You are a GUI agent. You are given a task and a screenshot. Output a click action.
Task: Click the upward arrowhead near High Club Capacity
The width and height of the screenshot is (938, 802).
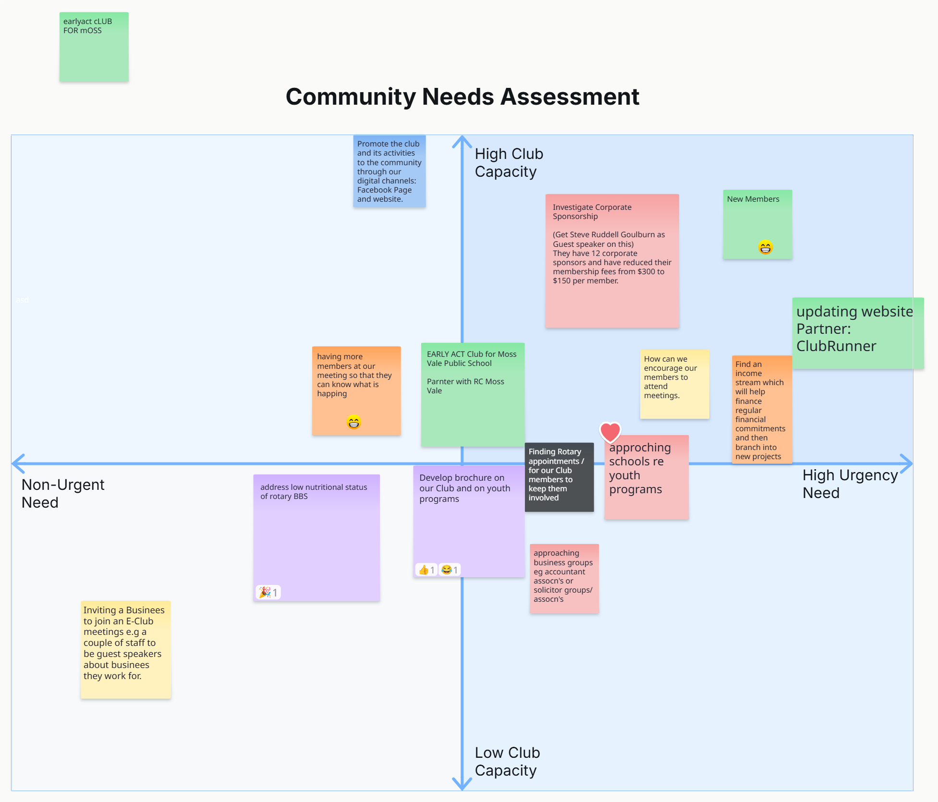click(x=462, y=141)
